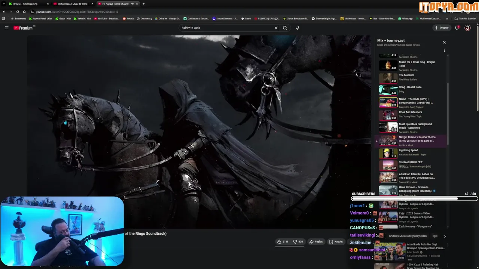Open options for Amerika'da Polis video
The width and height of the screenshot is (479, 269).
click(x=448, y=245)
